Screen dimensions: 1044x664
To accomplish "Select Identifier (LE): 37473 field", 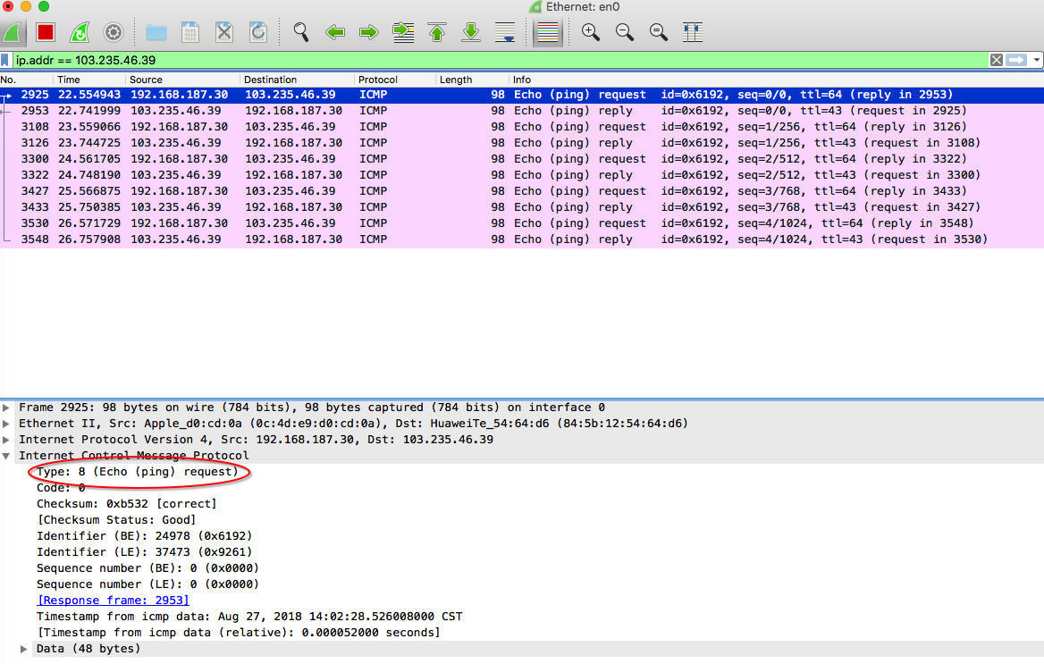I will (145, 551).
